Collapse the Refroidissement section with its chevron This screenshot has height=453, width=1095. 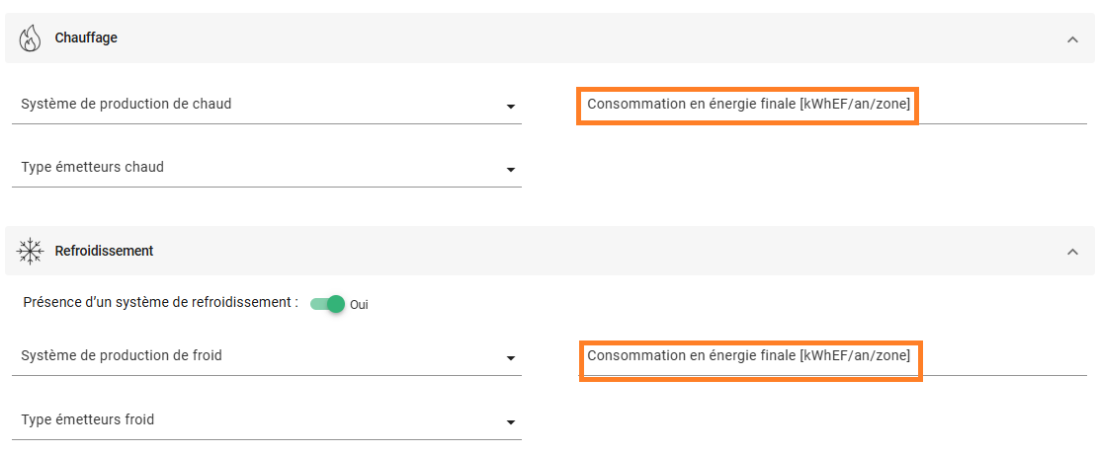pyautogui.click(x=1072, y=252)
